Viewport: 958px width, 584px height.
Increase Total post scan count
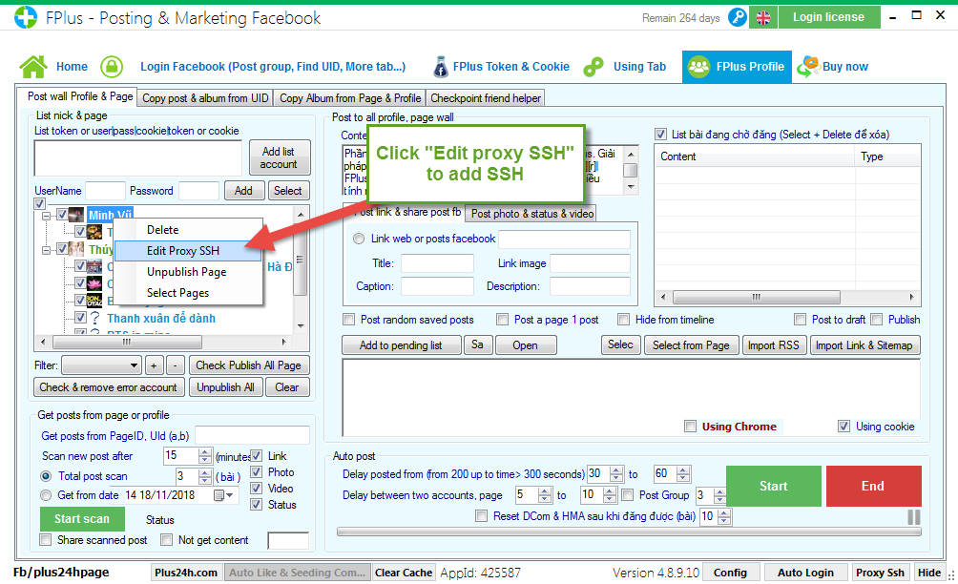(x=205, y=472)
